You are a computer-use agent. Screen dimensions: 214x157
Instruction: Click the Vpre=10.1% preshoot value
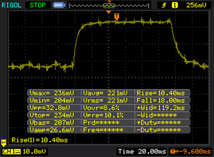[x=103, y=115]
